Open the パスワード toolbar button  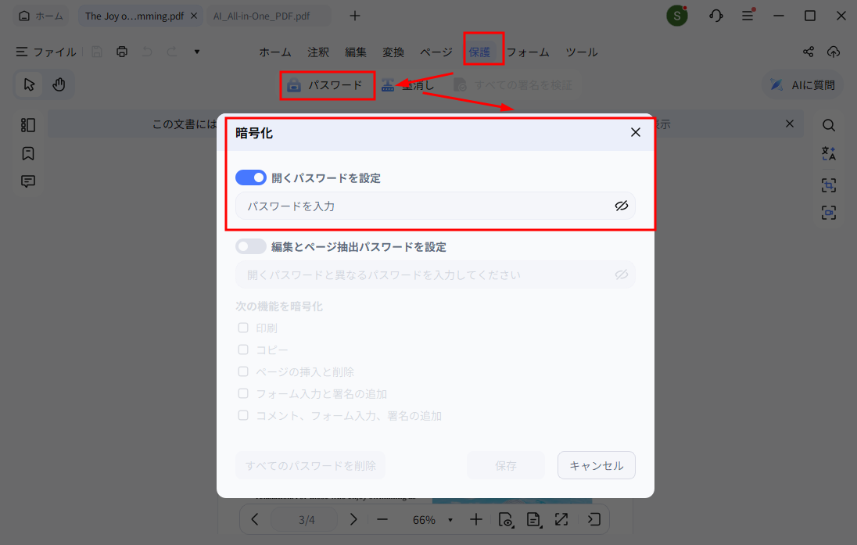pyautogui.click(x=327, y=85)
